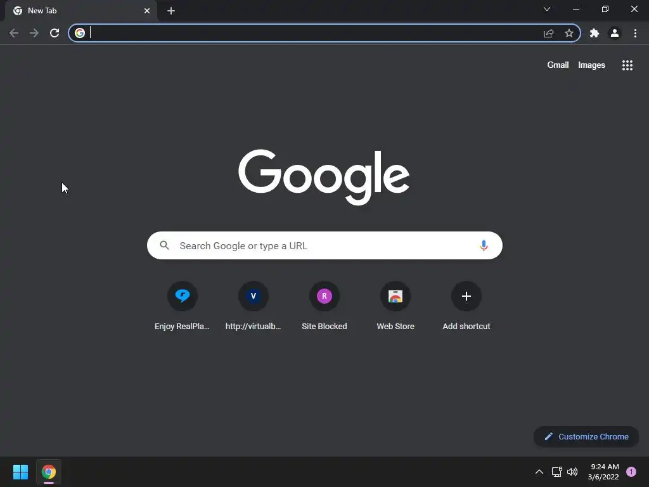
Task: Open the notification badge in taskbar
Action: 631,472
